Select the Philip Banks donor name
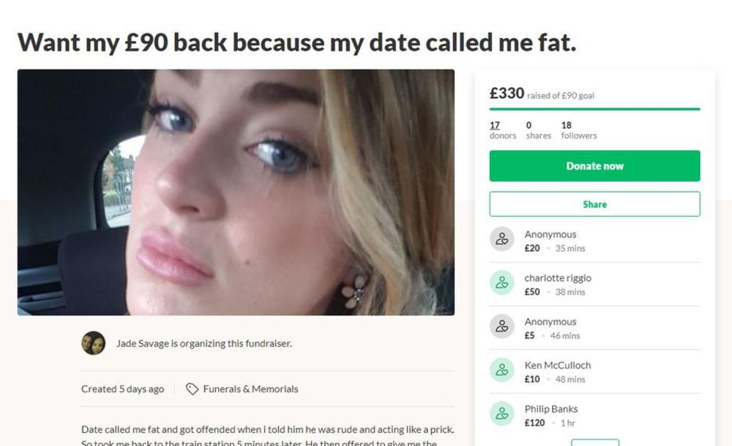The image size is (732, 446). click(x=550, y=409)
